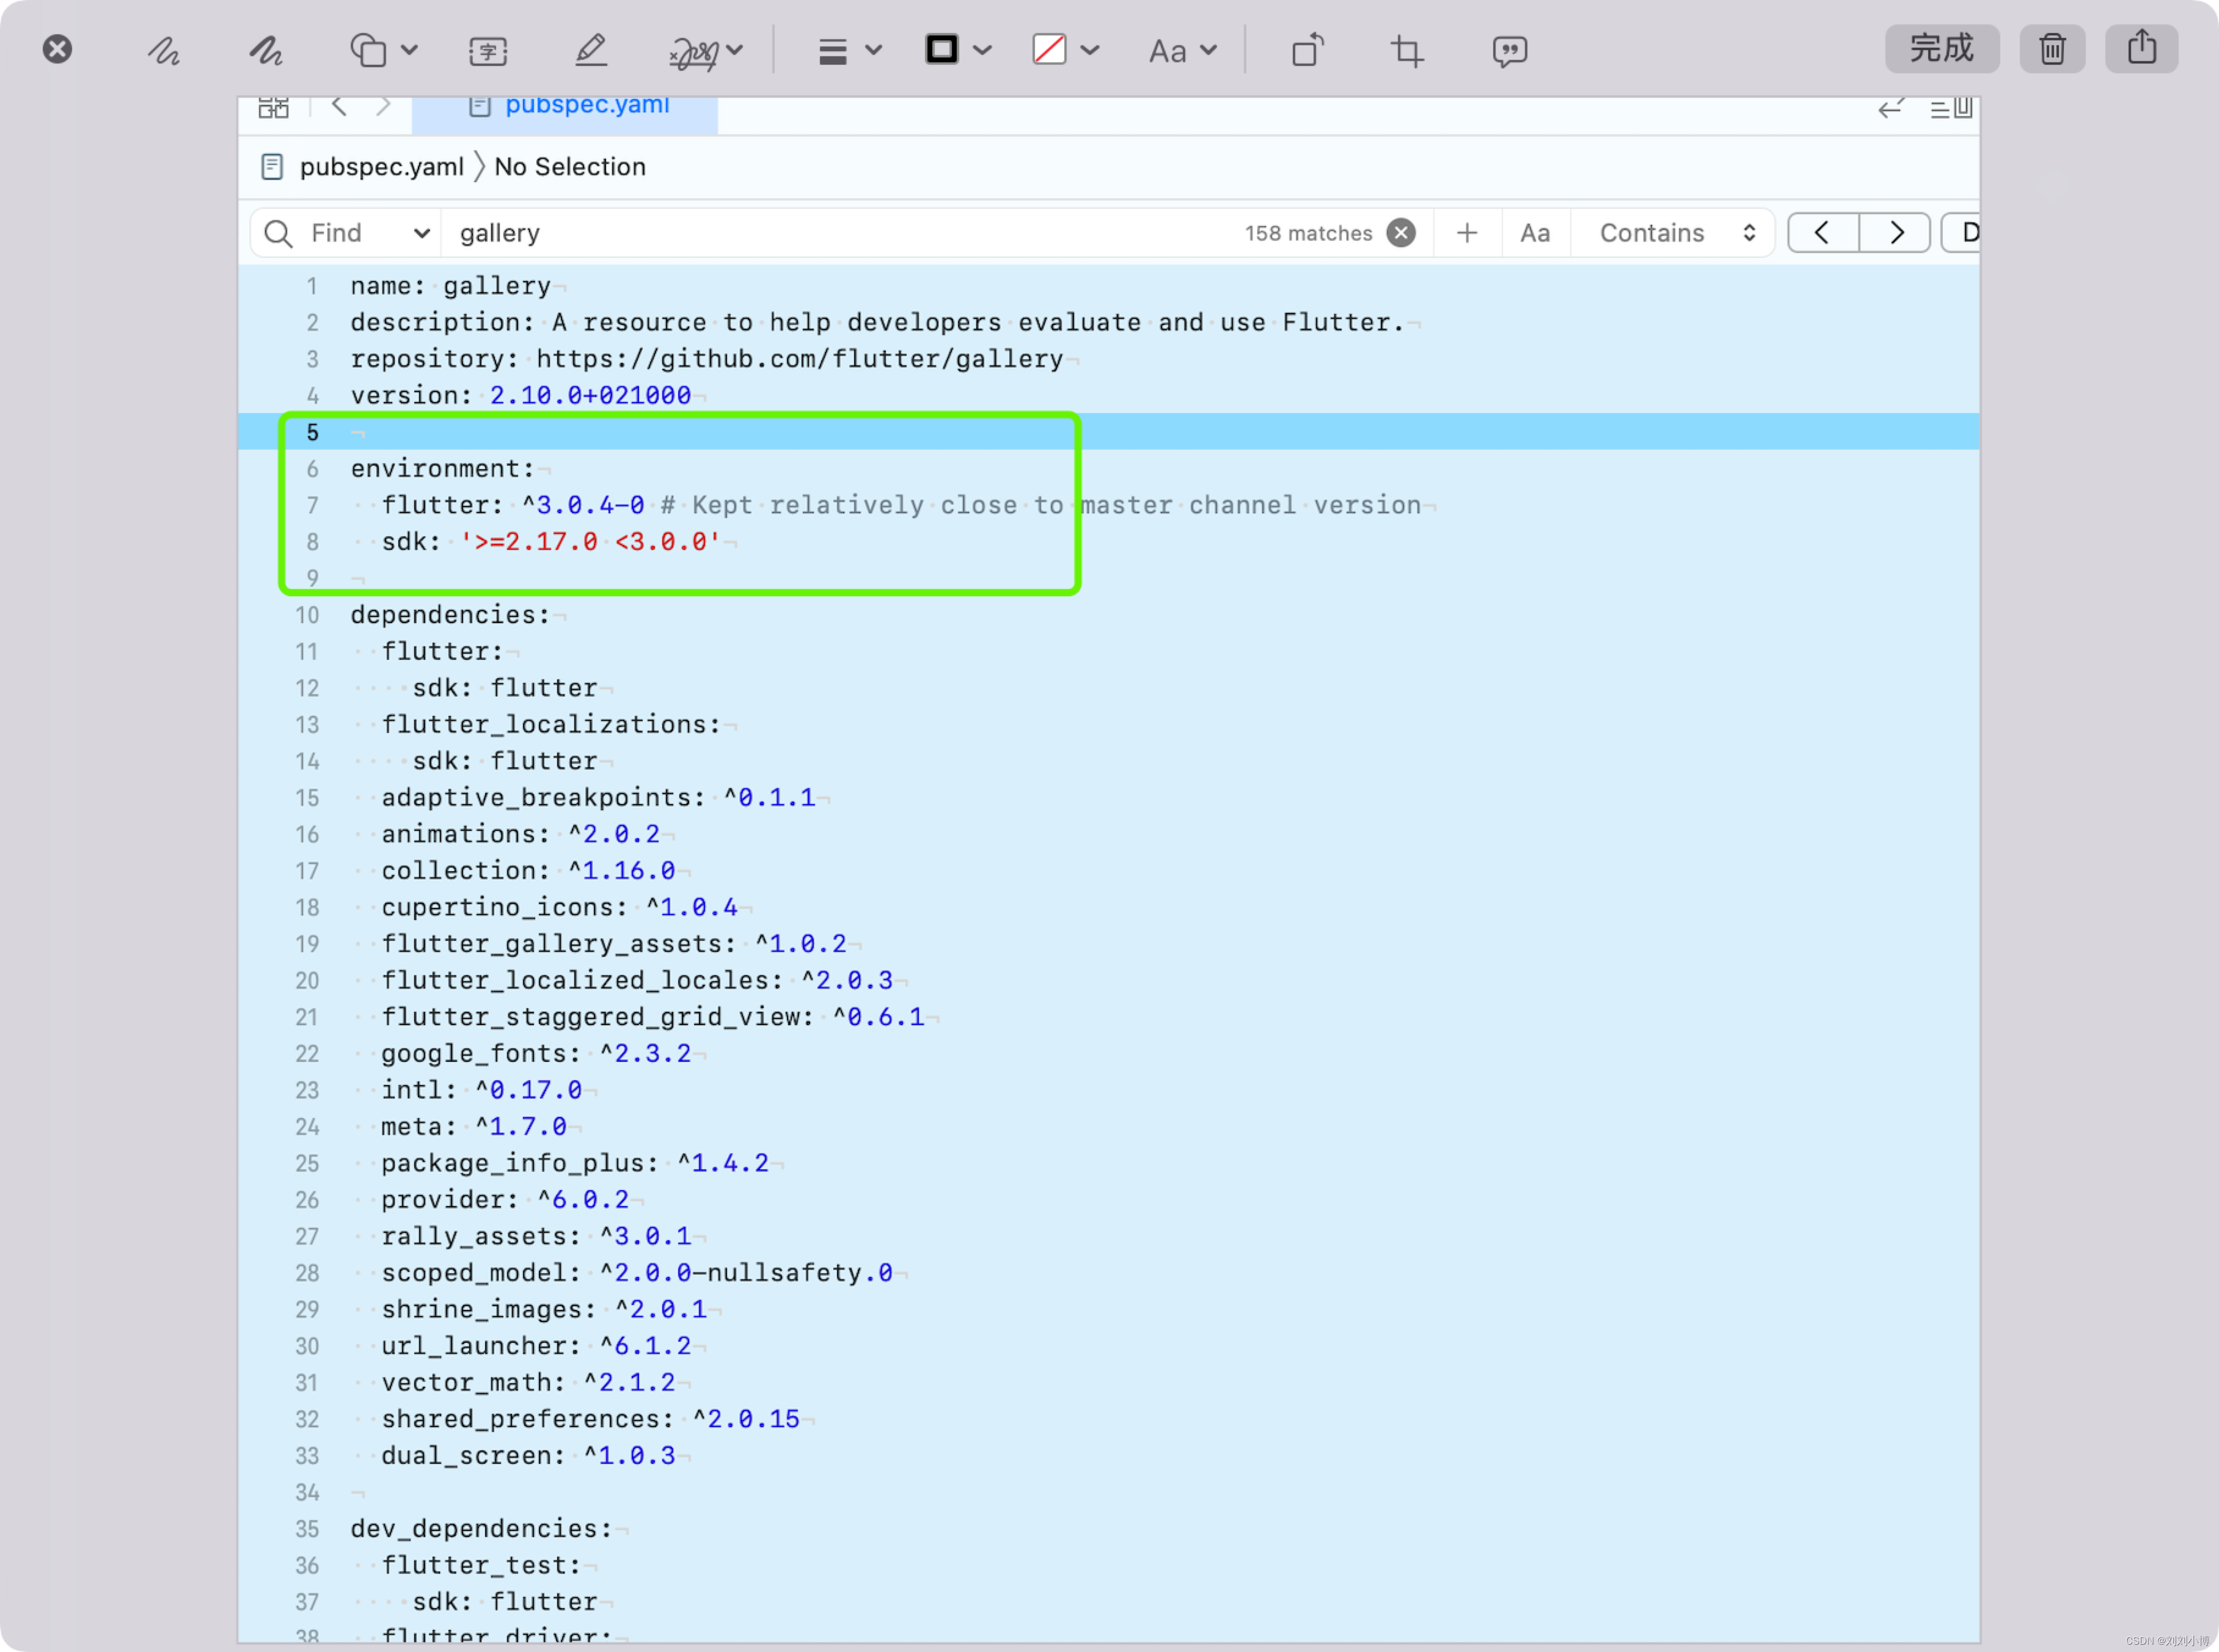Viewport: 2219px width, 1652px height.
Task: Open the Share menu icon
Action: tap(2141, 48)
